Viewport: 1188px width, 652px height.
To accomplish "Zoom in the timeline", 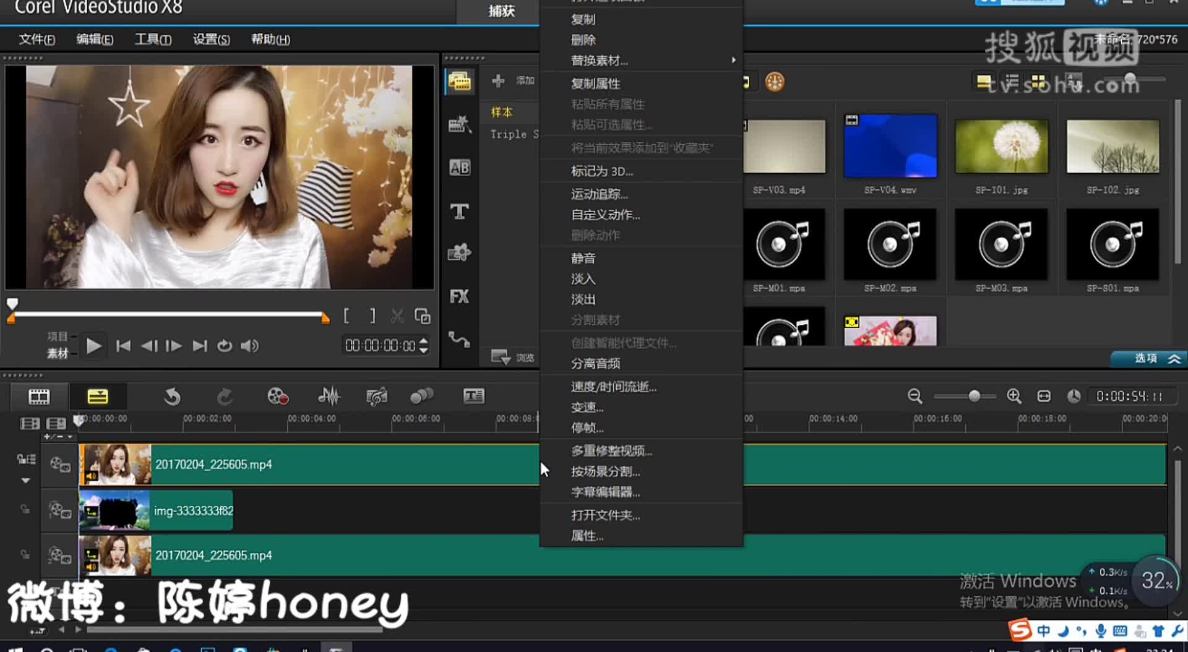I will 1014,396.
